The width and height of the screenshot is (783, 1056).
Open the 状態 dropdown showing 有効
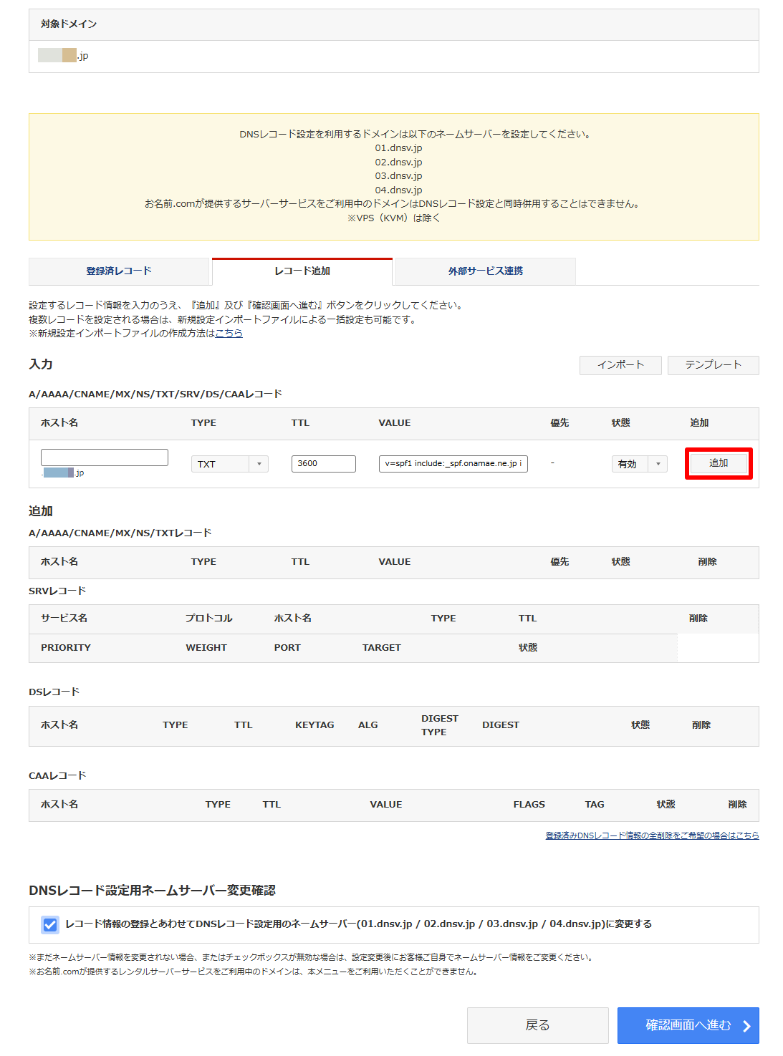click(630, 464)
